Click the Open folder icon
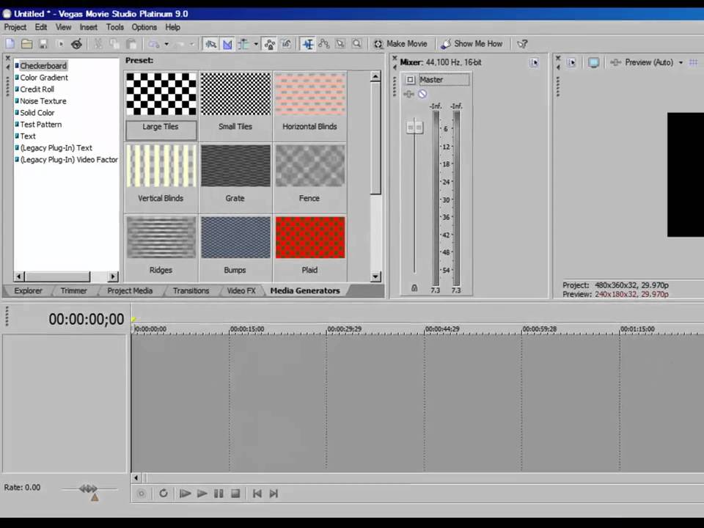This screenshot has width=704, height=528. (x=27, y=43)
